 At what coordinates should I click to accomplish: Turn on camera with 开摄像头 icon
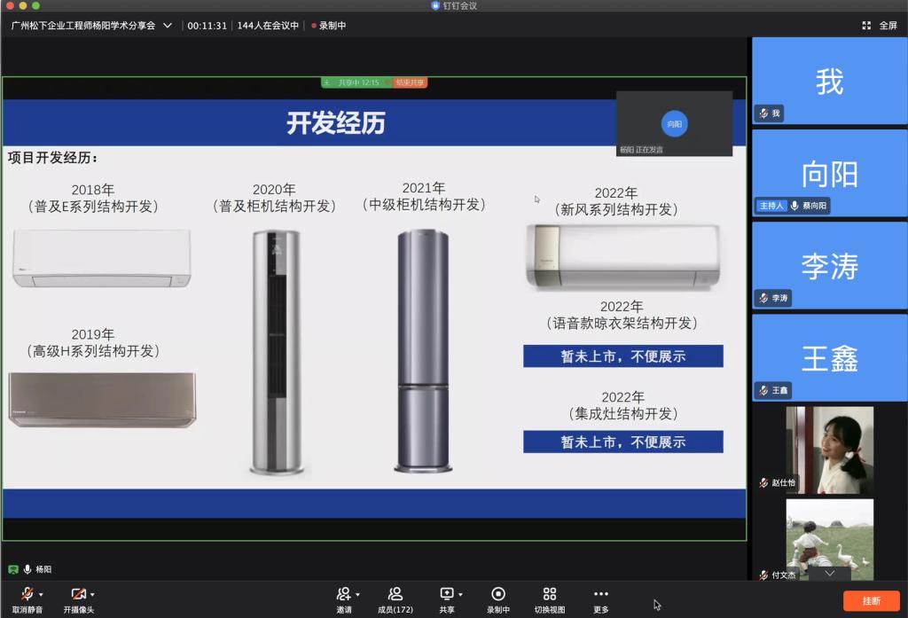(x=78, y=594)
